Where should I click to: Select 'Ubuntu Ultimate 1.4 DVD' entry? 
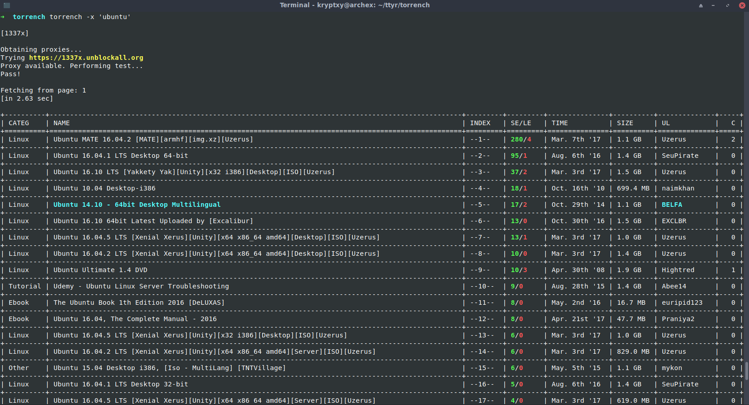click(x=100, y=270)
